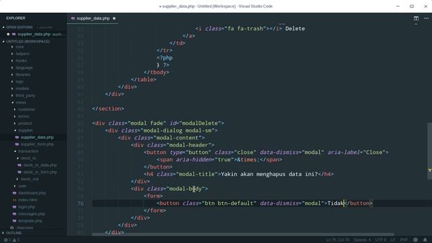
Task: Click the LF end-of-line status item
Action: (393, 240)
